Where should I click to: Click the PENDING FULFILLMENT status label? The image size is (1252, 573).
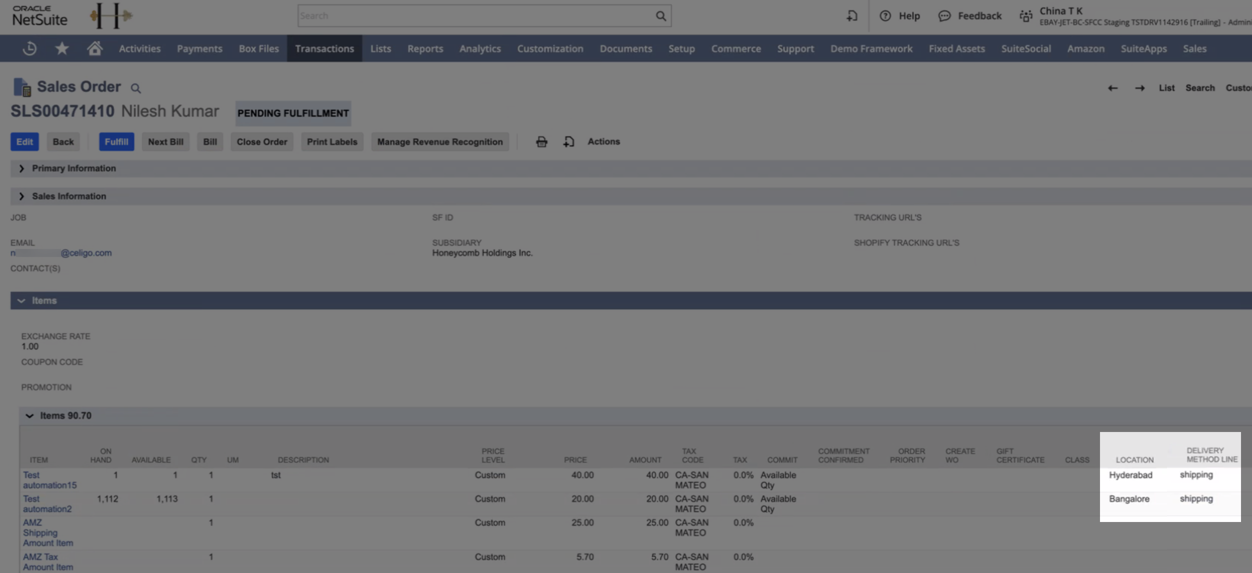[293, 113]
